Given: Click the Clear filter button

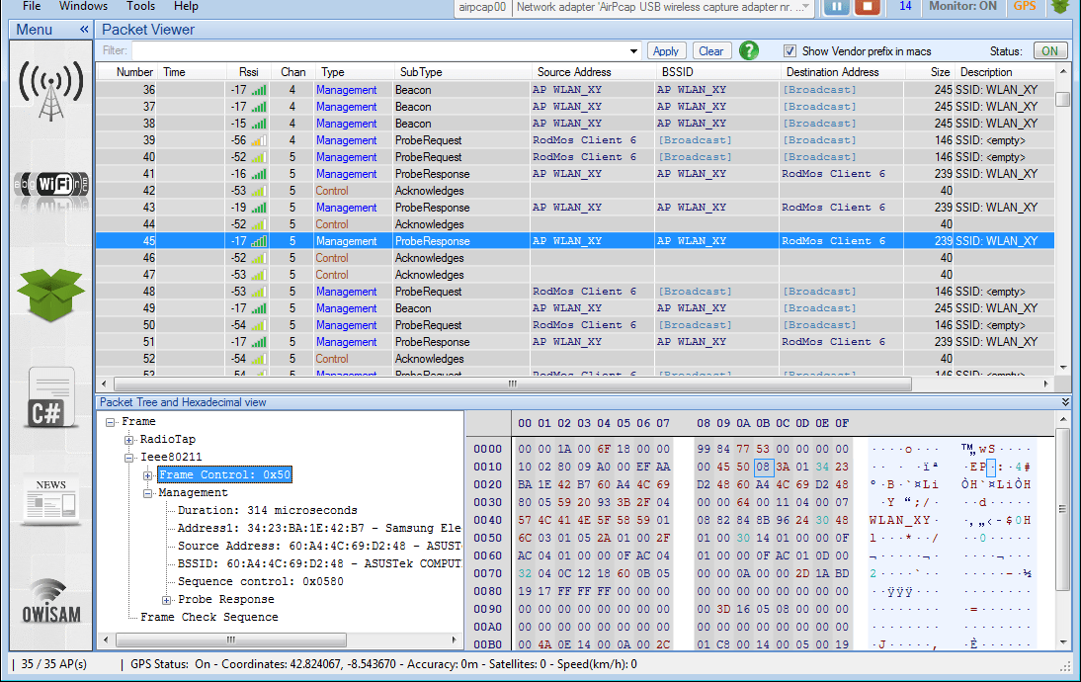Looking at the screenshot, I should pyautogui.click(x=710, y=51).
